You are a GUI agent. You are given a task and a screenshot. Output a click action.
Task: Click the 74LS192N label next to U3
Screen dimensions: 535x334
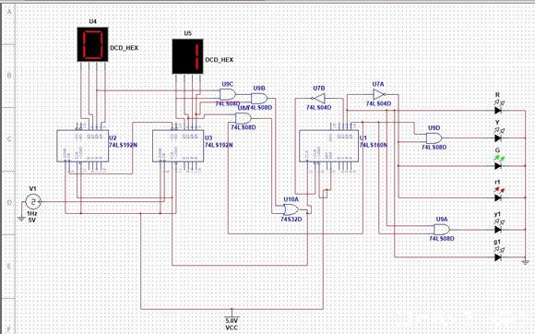pyautogui.click(x=219, y=145)
